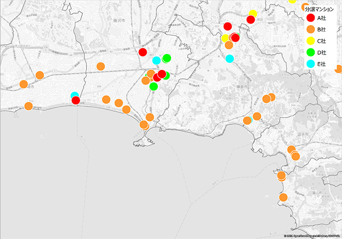Viewport: 342px width, 239px height.
Task: Open the OpenStreetMap attribution link
Action: 313,236
